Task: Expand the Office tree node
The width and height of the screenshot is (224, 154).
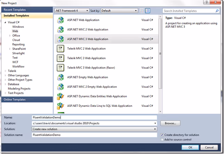Action: point(10,36)
